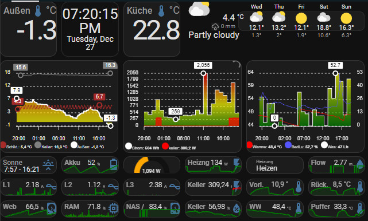
Task: Click the thermometer icon in Küche card
Action: [161, 11]
